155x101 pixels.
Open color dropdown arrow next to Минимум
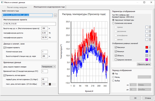tap(150, 51)
